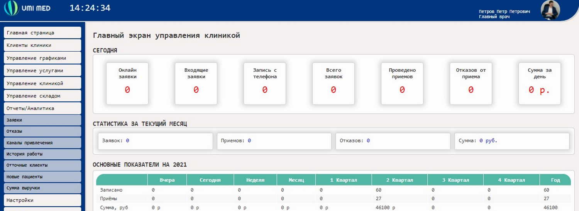Screen dimensions: 579x211
Task: Click the Записано row label
Action: [x=111, y=190]
